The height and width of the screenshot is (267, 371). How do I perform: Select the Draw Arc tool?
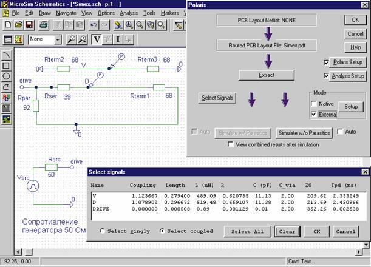point(7,55)
